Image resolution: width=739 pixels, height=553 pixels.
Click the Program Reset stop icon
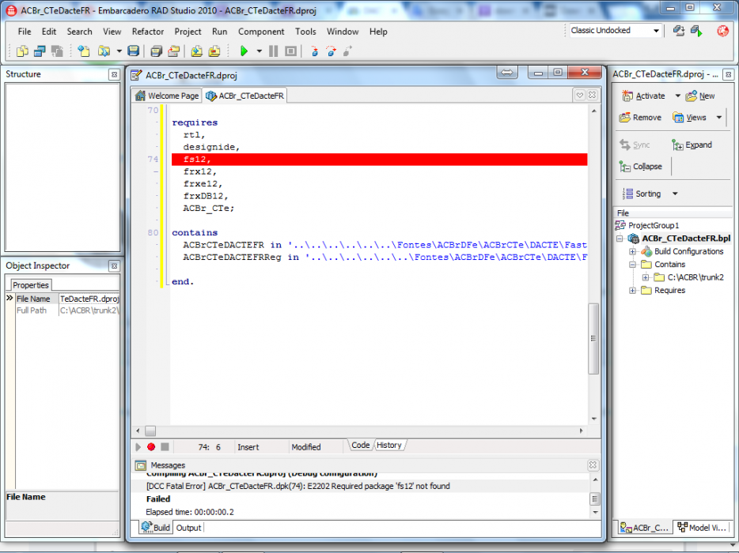click(x=291, y=51)
